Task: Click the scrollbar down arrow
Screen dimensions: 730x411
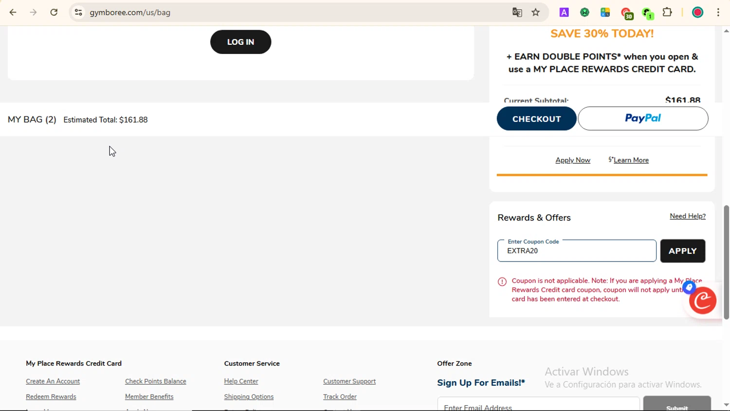Action: click(726, 405)
